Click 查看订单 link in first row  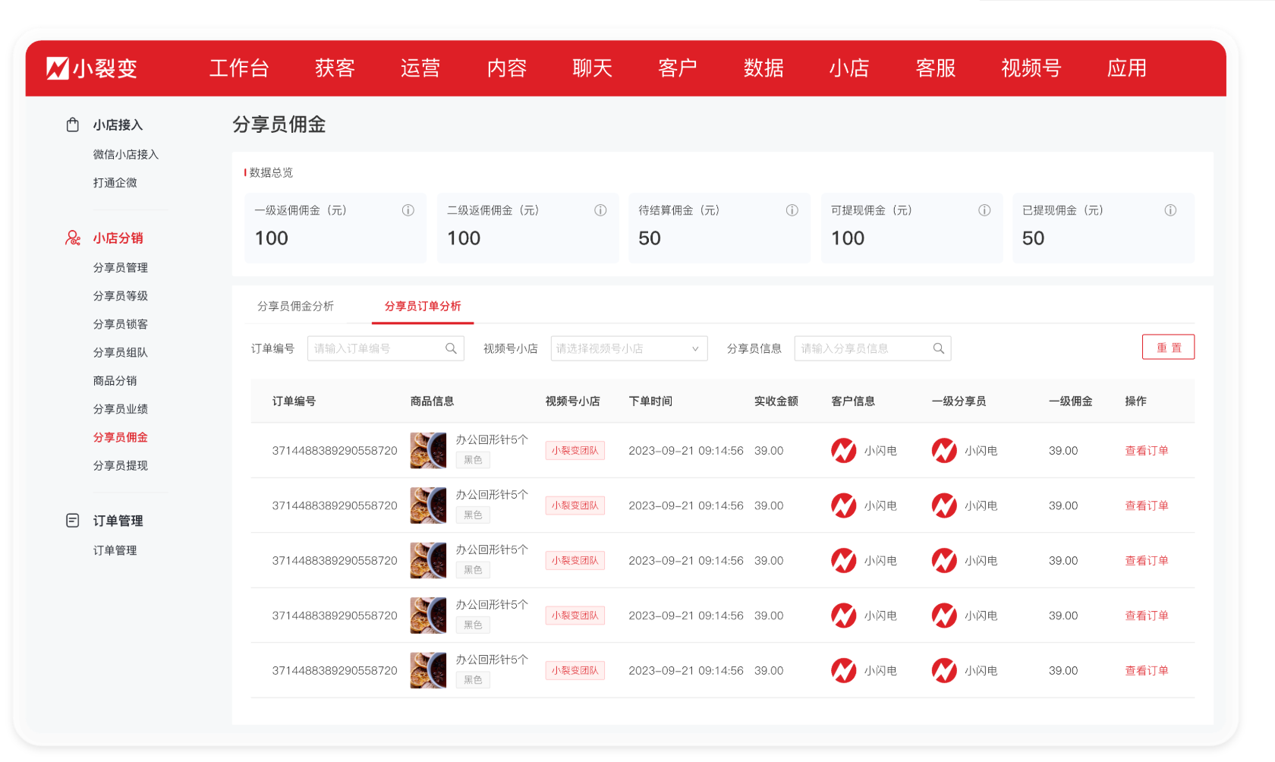point(1147,450)
